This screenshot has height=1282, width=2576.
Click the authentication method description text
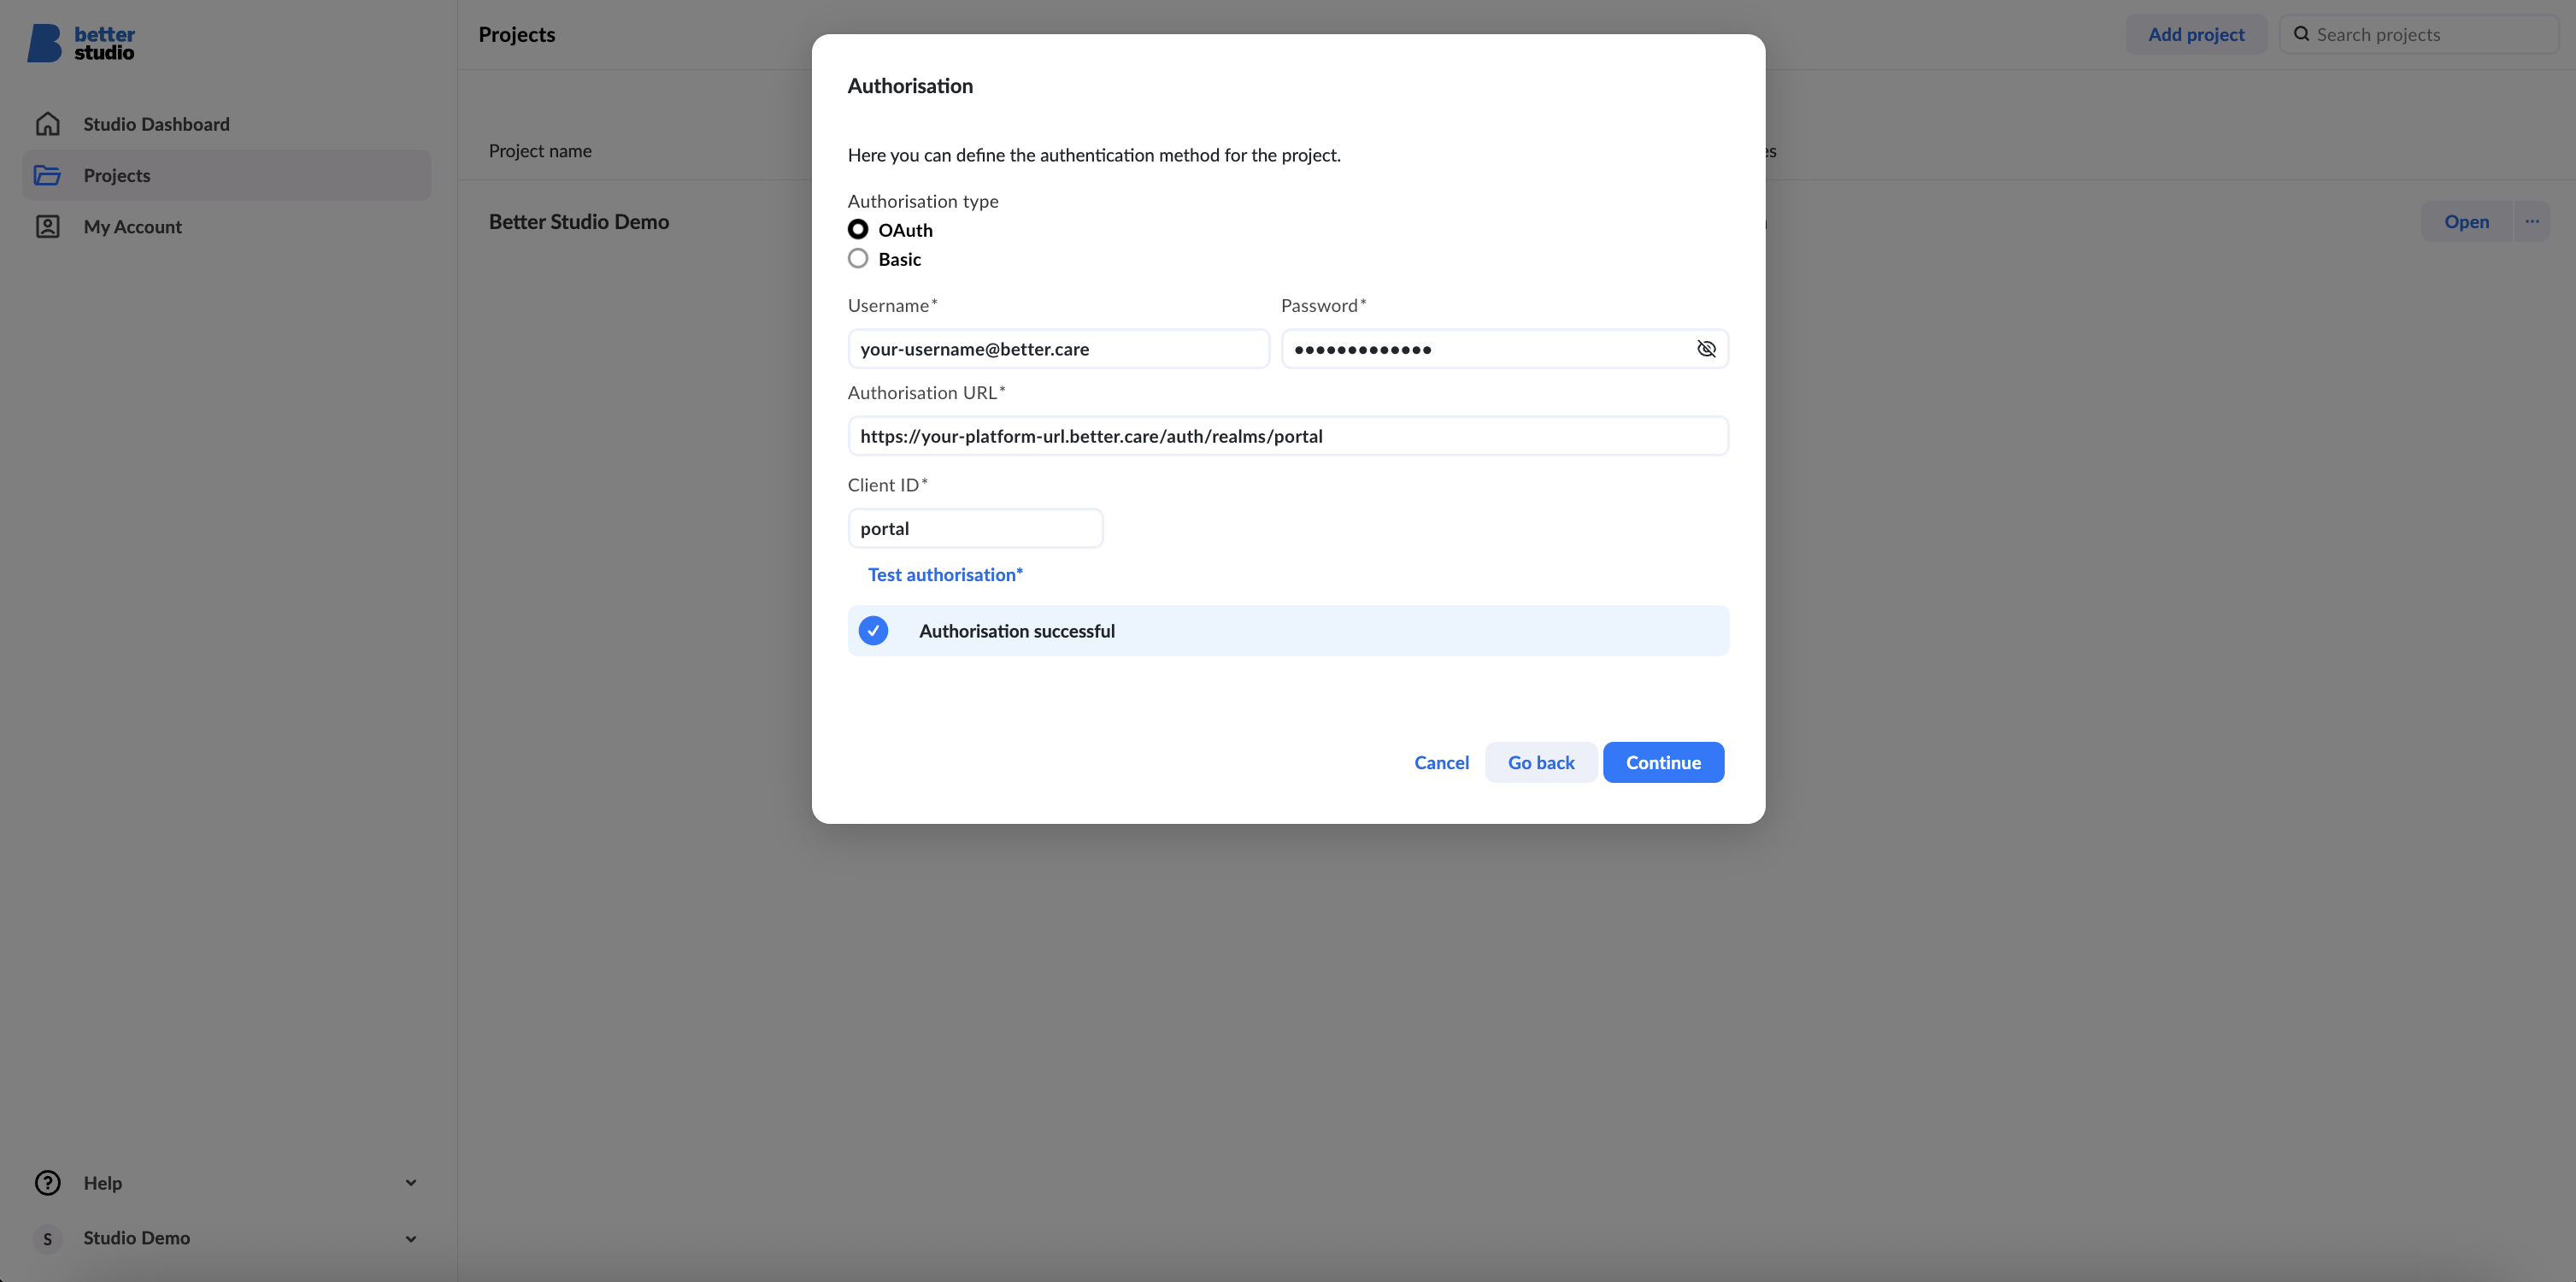1094,155
